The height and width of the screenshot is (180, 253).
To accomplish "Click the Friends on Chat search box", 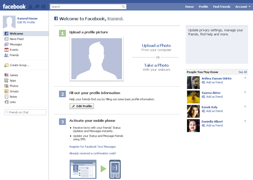I will pyautogui.click(x=25, y=112).
